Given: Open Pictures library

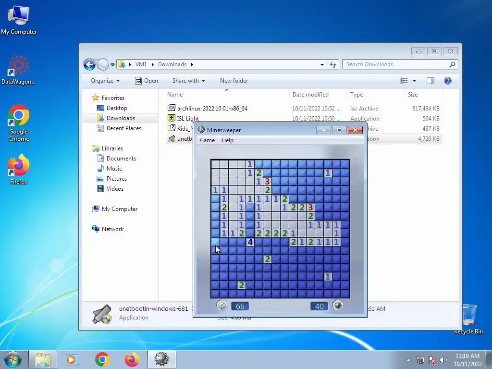Looking at the screenshot, I should coord(116,179).
